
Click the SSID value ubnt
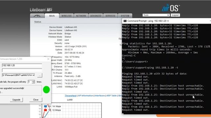tap(67, 40)
